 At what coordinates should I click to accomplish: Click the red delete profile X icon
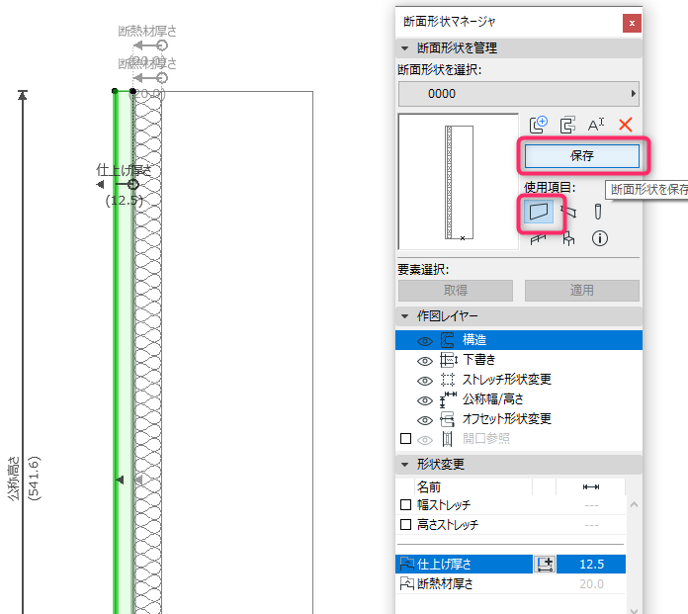(626, 126)
